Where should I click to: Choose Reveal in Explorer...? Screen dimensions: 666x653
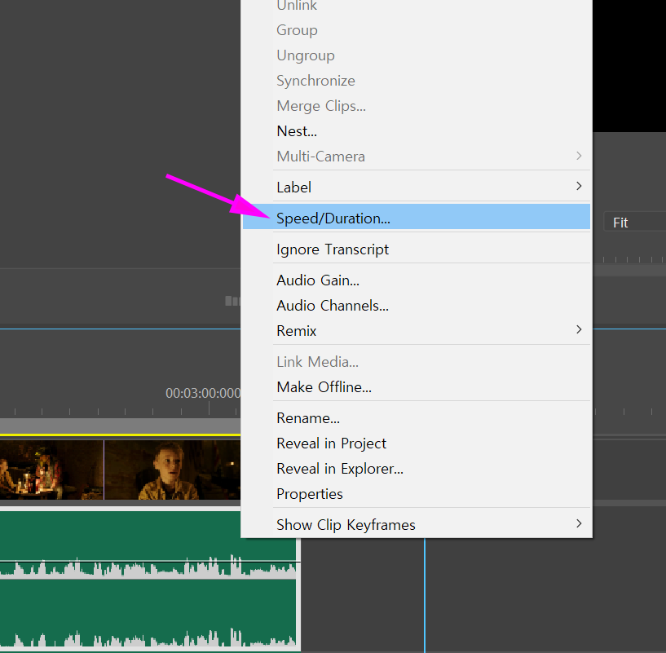[417, 469]
